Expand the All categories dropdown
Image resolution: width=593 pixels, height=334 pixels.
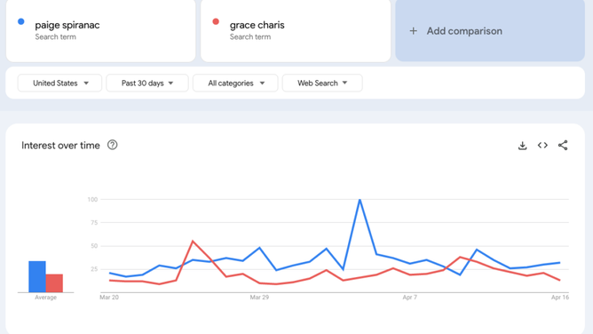tap(235, 83)
